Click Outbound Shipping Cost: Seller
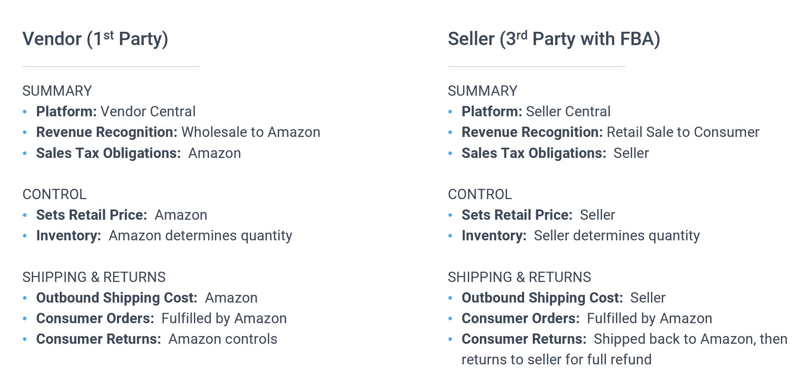The height and width of the screenshot is (391, 811). pyautogui.click(x=563, y=298)
